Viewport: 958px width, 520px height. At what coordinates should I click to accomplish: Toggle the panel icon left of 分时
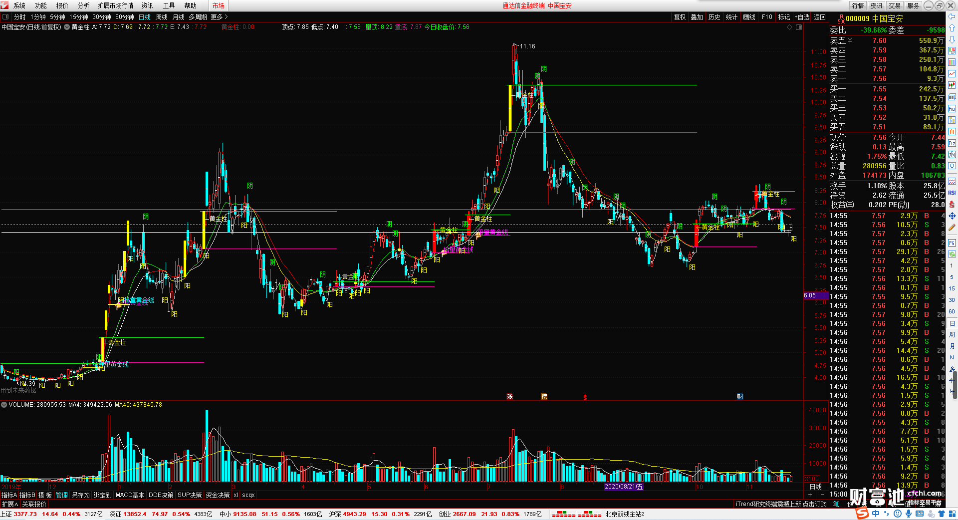point(5,17)
